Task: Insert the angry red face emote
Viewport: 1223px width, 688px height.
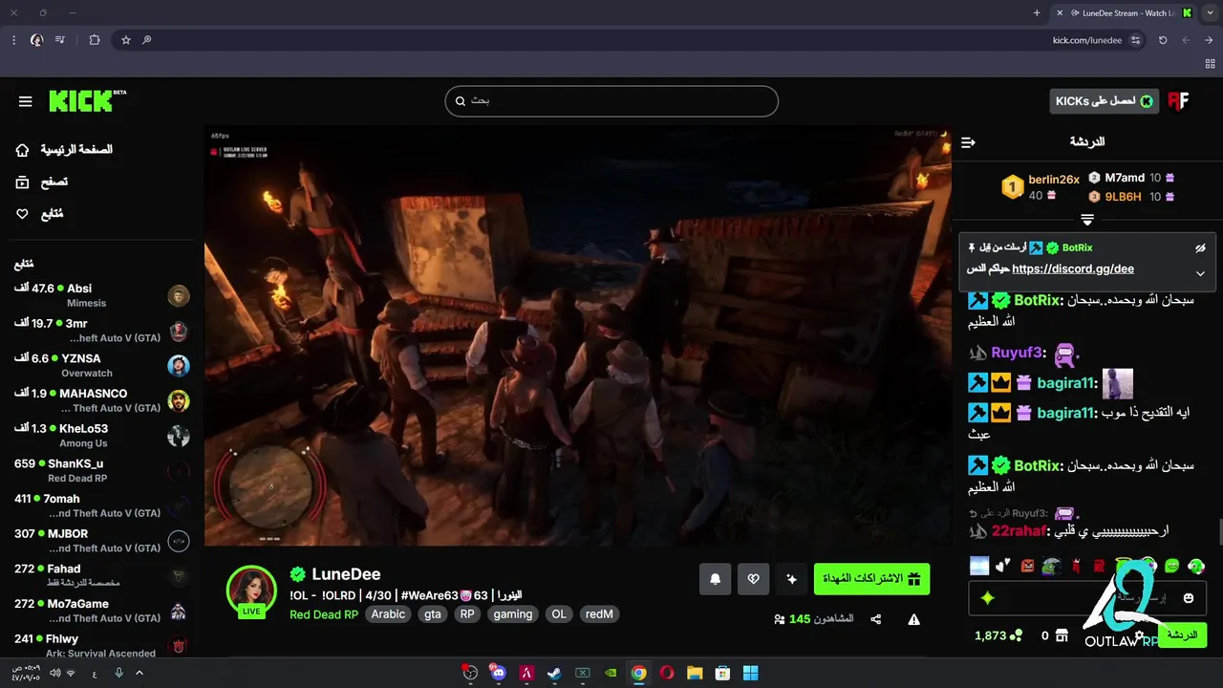Action: (1027, 566)
